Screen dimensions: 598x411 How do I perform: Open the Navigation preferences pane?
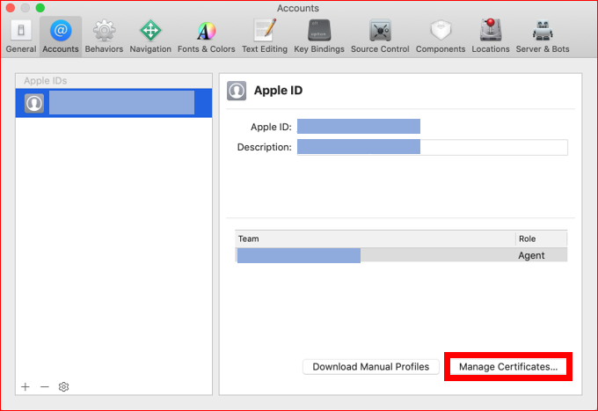[x=150, y=37]
